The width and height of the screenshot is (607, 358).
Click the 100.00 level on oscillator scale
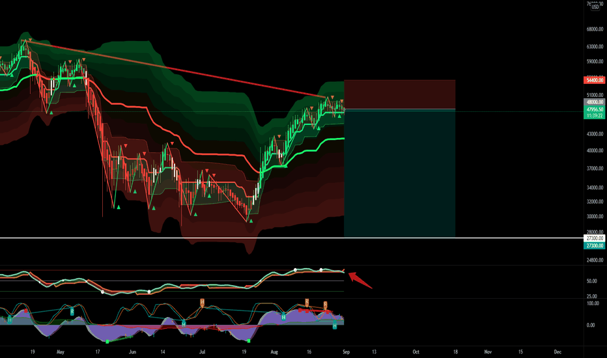tap(593, 303)
